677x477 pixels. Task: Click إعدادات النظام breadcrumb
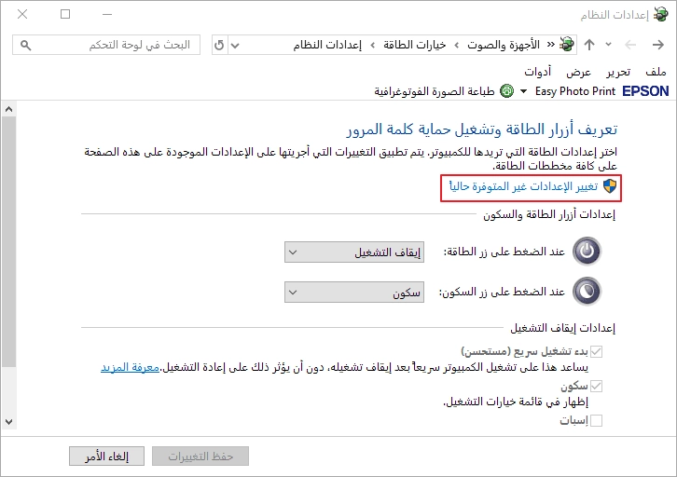tap(327, 45)
